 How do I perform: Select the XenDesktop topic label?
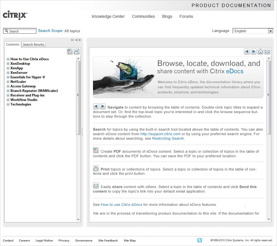[20, 64]
